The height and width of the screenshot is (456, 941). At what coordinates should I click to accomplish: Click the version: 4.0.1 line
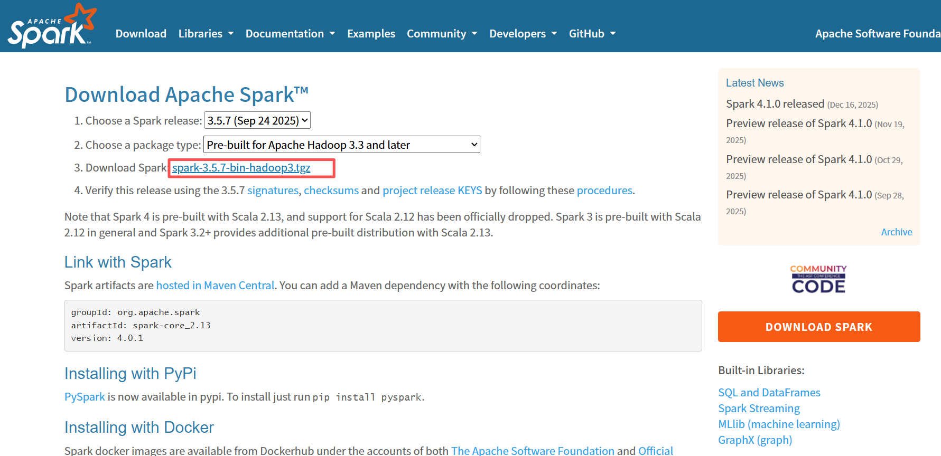[x=107, y=338]
